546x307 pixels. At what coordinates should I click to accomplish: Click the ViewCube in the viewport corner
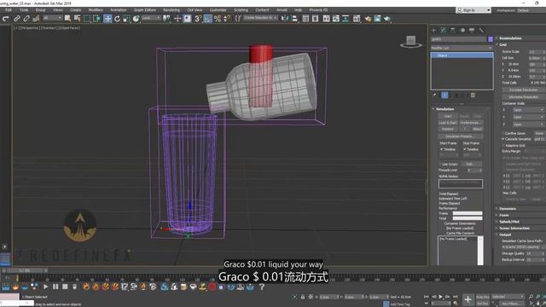point(411,42)
